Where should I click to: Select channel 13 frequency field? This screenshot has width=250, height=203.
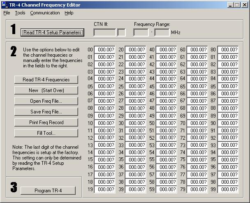pos(104,145)
